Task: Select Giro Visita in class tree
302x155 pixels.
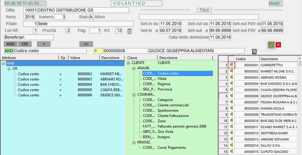Action: click(165, 132)
